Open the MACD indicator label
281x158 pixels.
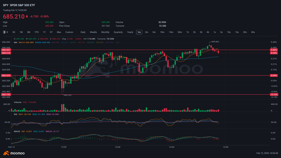17,131
